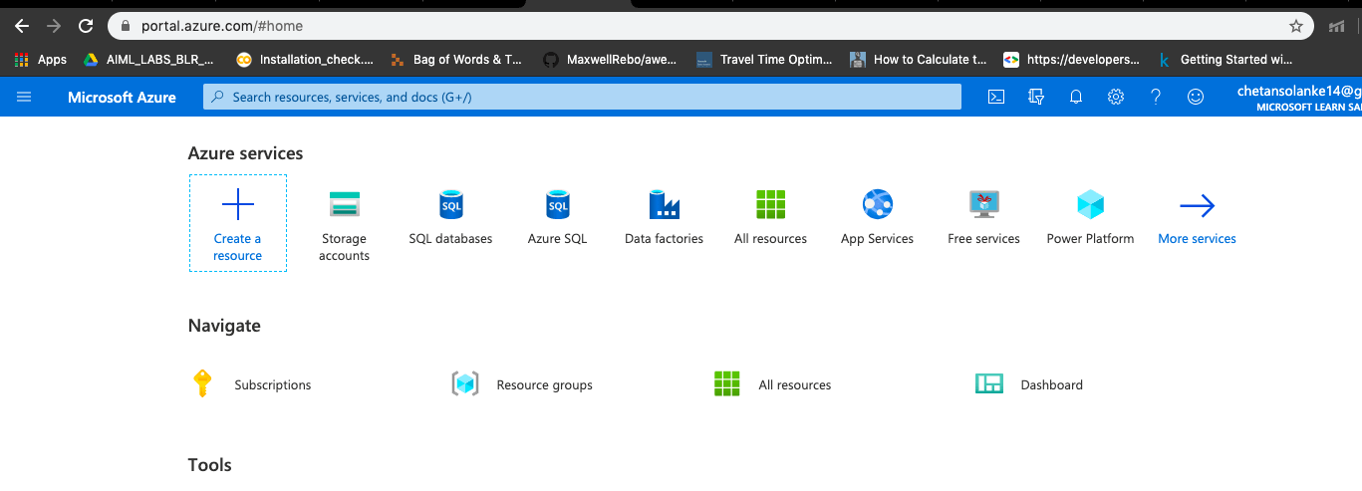Click the All resources label under Navigate
The width and height of the screenshot is (1362, 491).
[794, 385]
